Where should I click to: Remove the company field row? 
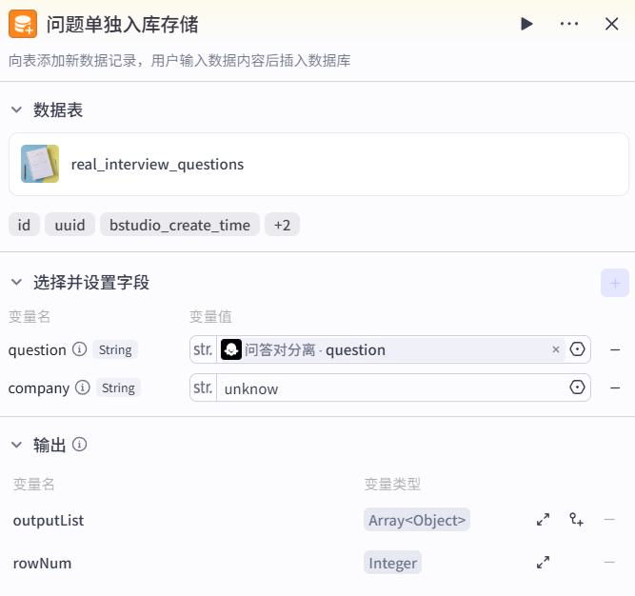[x=615, y=387]
